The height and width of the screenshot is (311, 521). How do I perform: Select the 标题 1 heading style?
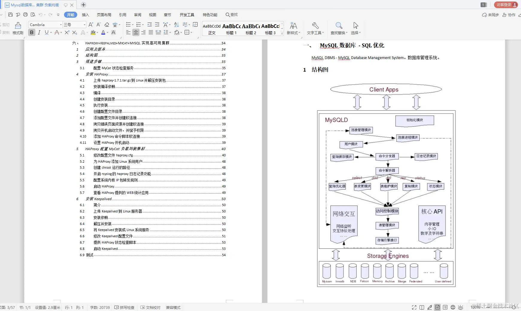coord(231,29)
